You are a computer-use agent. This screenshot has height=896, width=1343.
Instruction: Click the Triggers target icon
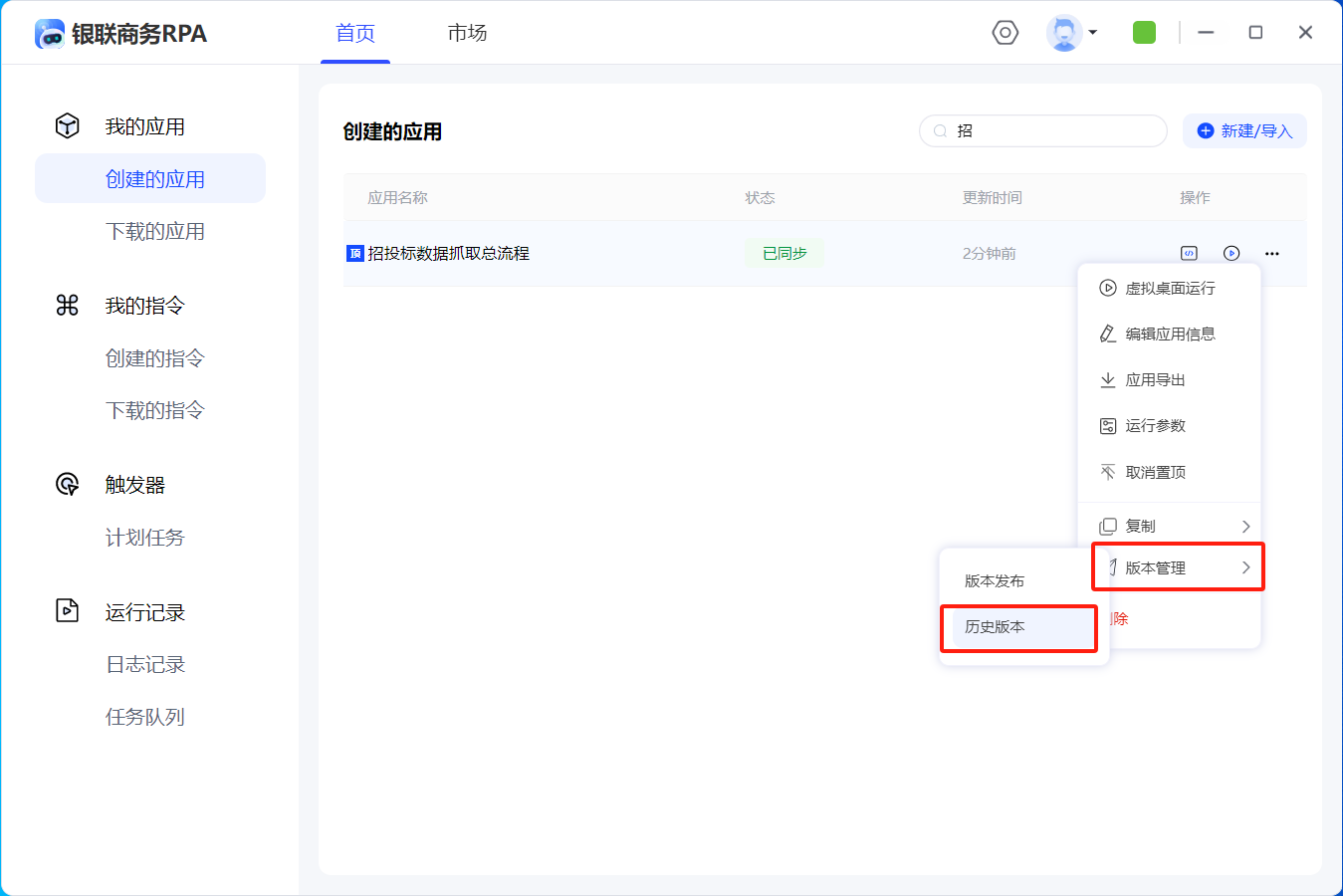(67, 484)
